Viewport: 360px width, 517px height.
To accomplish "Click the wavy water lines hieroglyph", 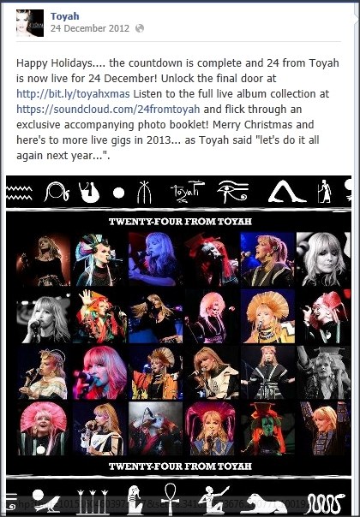I will pos(19,193).
